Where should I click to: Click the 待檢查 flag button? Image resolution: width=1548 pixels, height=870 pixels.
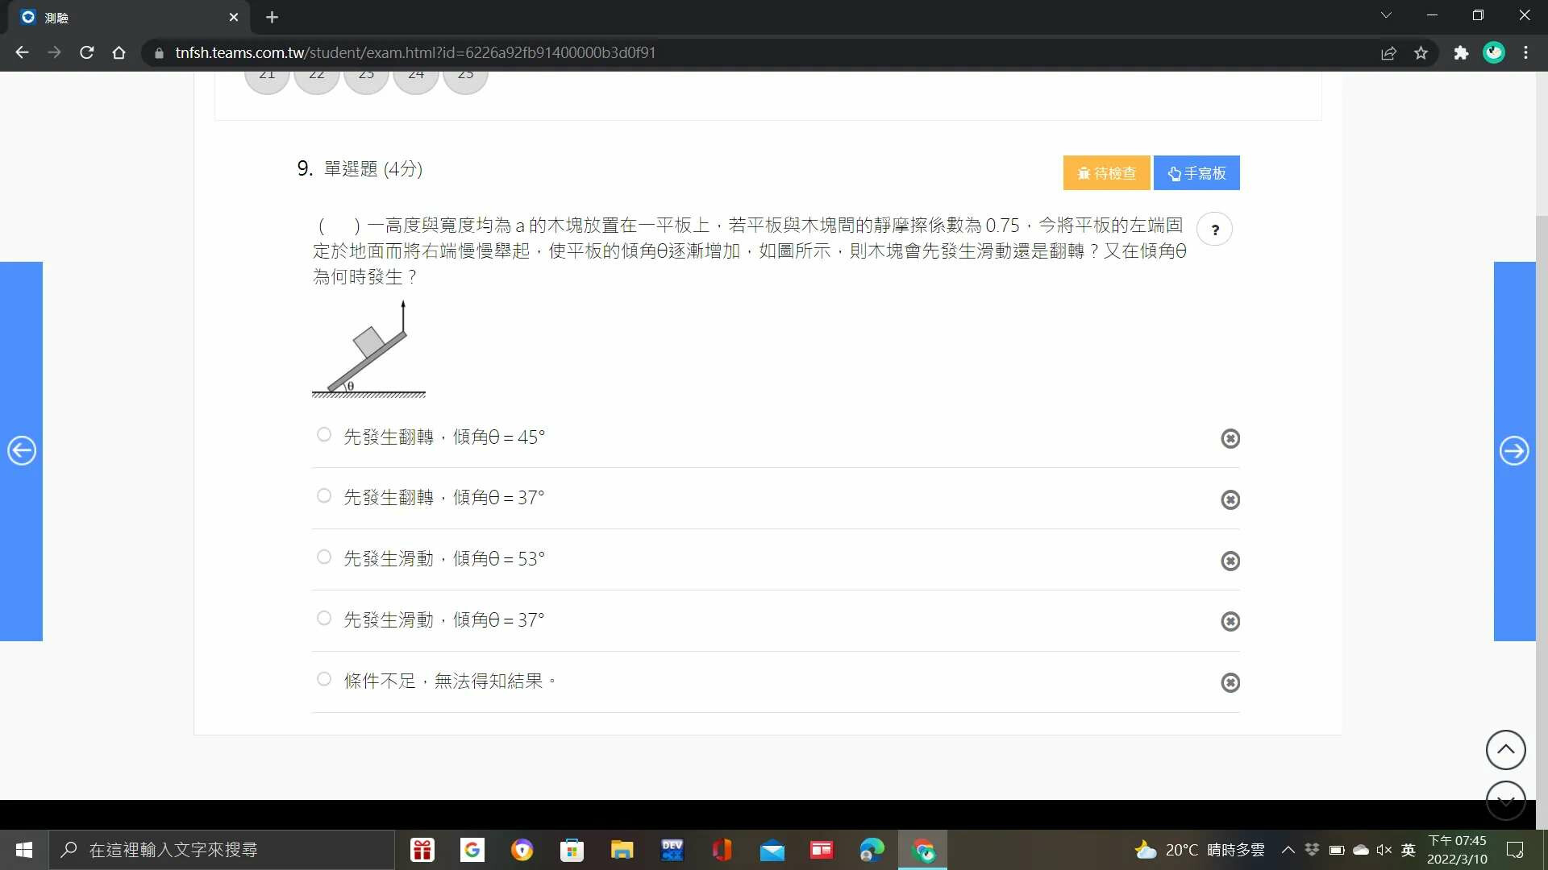(x=1106, y=173)
